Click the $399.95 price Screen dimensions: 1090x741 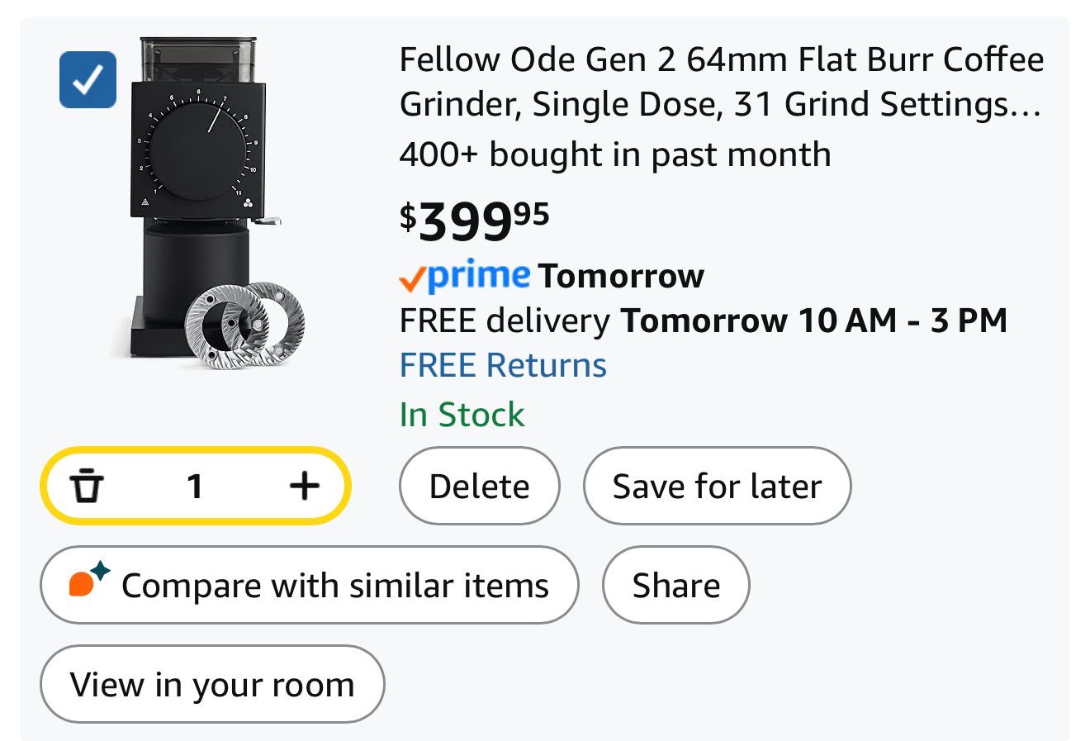point(475,220)
